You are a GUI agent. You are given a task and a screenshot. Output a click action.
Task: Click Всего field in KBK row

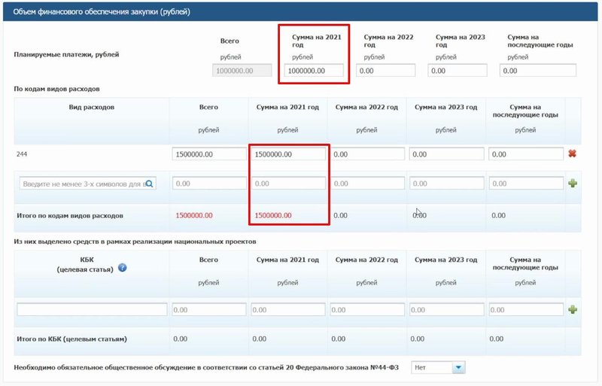click(x=209, y=309)
